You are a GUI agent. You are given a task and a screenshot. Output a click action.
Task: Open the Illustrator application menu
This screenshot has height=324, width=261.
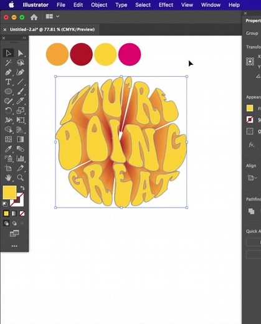(x=36, y=5)
